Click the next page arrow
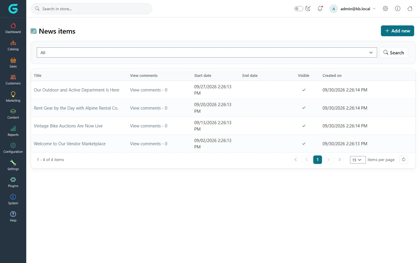420x263 pixels. [328, 160]
